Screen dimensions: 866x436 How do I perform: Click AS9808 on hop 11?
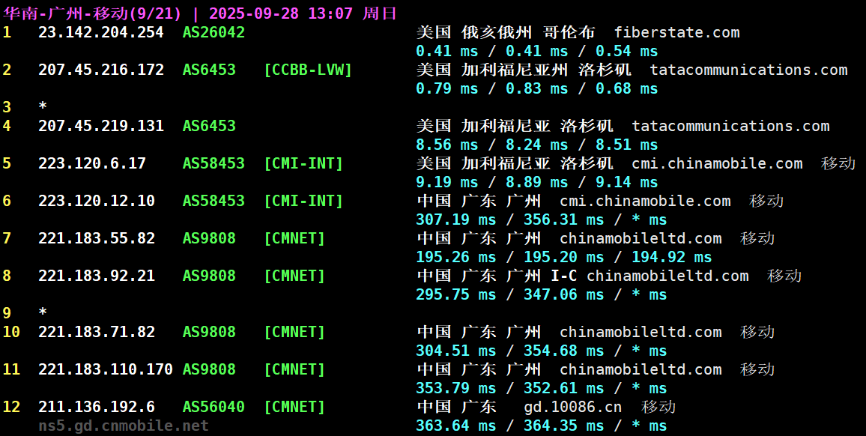[x=209, y=369]
